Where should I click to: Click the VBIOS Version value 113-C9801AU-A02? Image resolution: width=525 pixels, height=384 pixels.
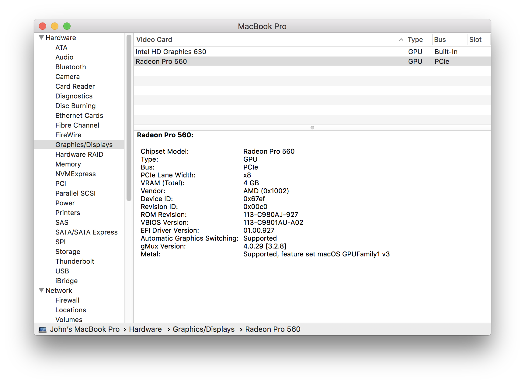[273, 222]
